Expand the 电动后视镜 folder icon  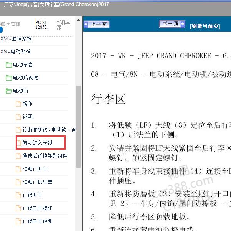[x=9, y=78]
